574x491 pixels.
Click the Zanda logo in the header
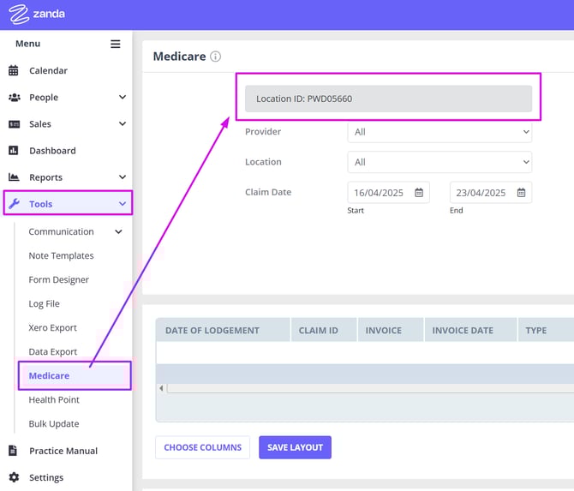pyautogui.click(x=37, y=15)
